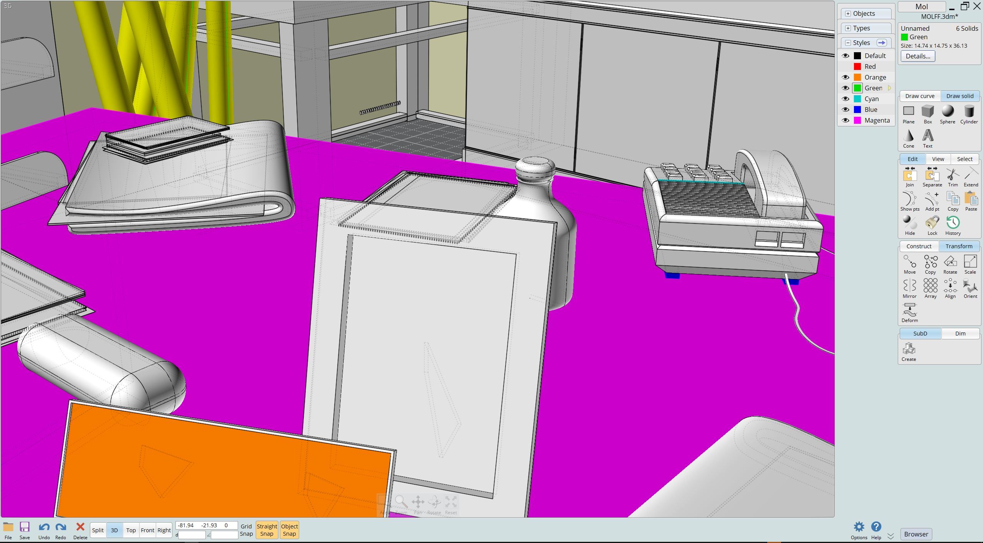The height and width of the screenshot is (543, 983).
Task: Hide the Magenta style with the eye
Action: [845, 120]
